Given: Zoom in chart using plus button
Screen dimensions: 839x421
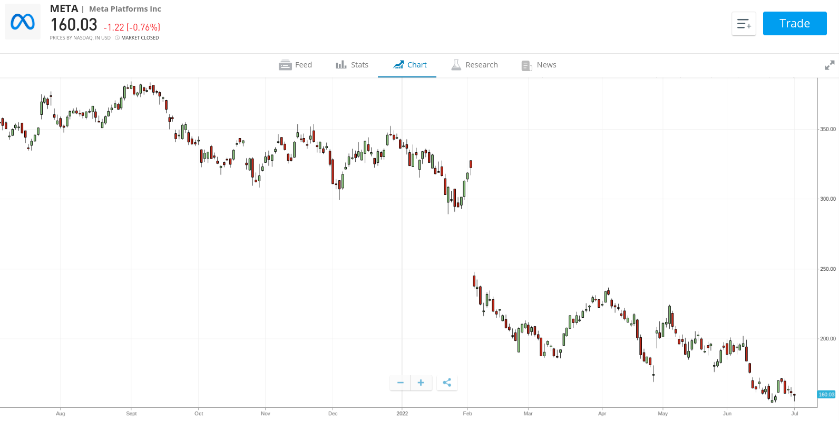Looking at the screenshot, I should point(421,383).
